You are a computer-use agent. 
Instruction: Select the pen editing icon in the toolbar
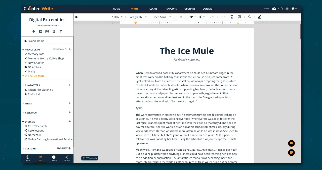[x=259, y=17]
